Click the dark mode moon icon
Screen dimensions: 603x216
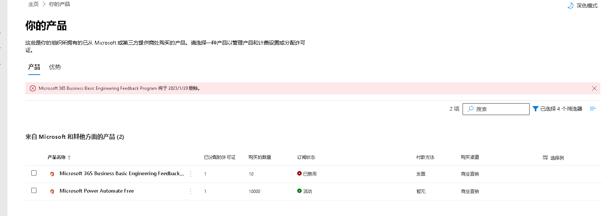(570, 6)
